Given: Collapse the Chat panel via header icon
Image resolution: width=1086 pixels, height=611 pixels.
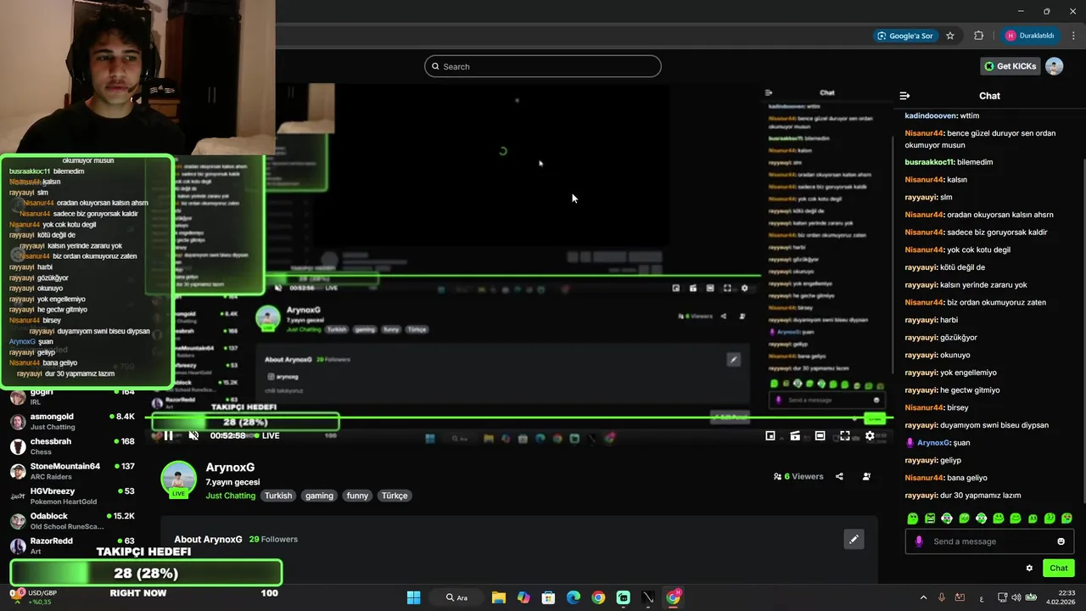Looking at the screenshot, I should [x=904, y=96].
